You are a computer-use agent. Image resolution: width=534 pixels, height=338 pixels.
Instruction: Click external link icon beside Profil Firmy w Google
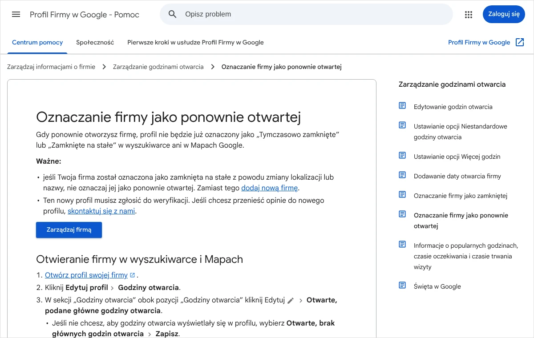[x=520, y=42]
